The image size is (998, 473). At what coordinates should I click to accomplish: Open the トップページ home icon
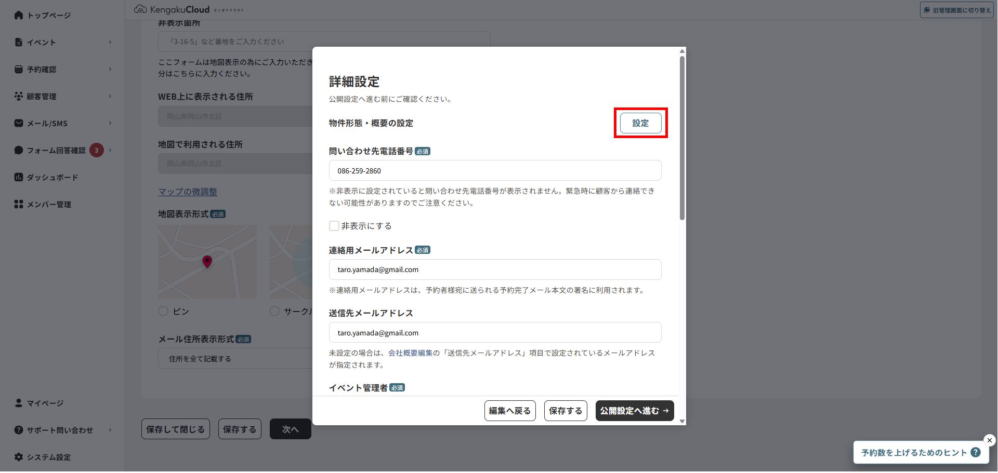point(19,15)
